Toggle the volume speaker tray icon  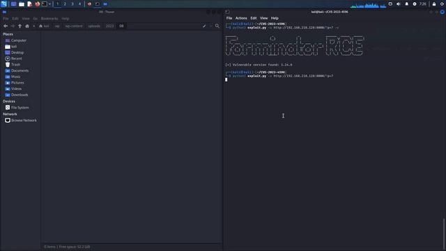click(399, 4)
